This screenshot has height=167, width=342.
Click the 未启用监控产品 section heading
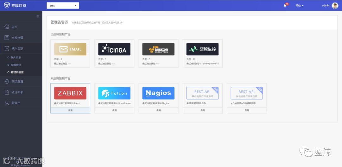[x=60, y=78]
